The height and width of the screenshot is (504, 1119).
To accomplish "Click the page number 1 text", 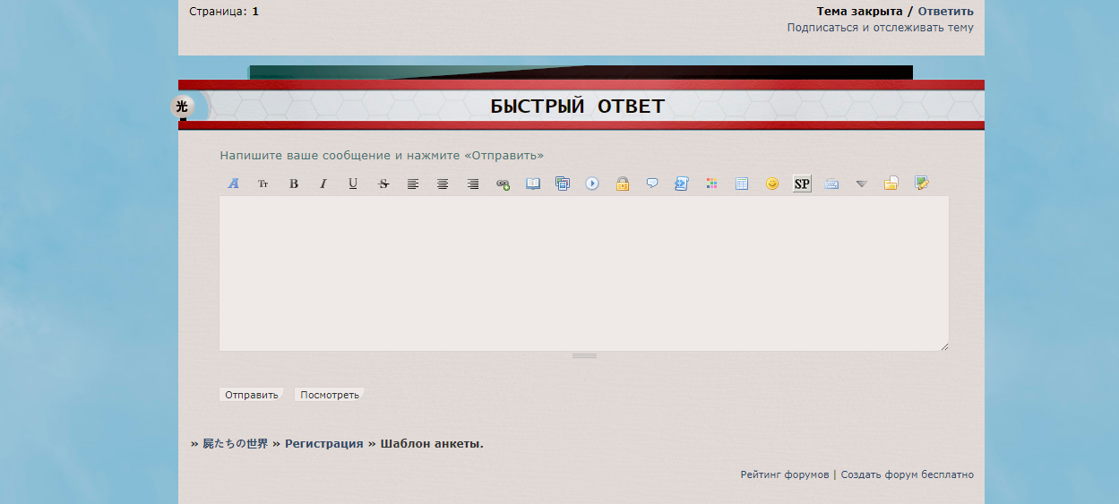I will pos(255,12).
